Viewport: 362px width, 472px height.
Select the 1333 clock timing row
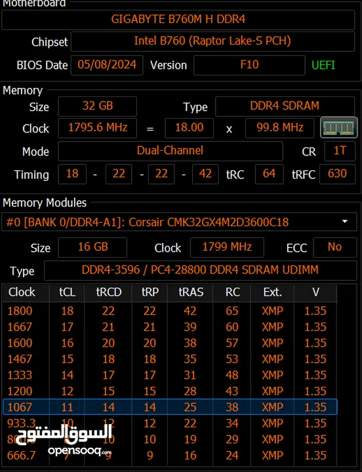pyautogui.click(x=170, y=375)
